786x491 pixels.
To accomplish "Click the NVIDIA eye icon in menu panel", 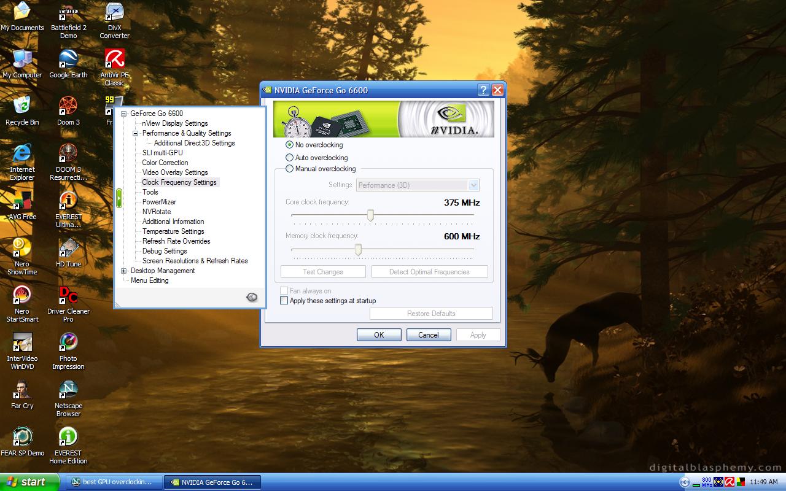I will (252, 297).
